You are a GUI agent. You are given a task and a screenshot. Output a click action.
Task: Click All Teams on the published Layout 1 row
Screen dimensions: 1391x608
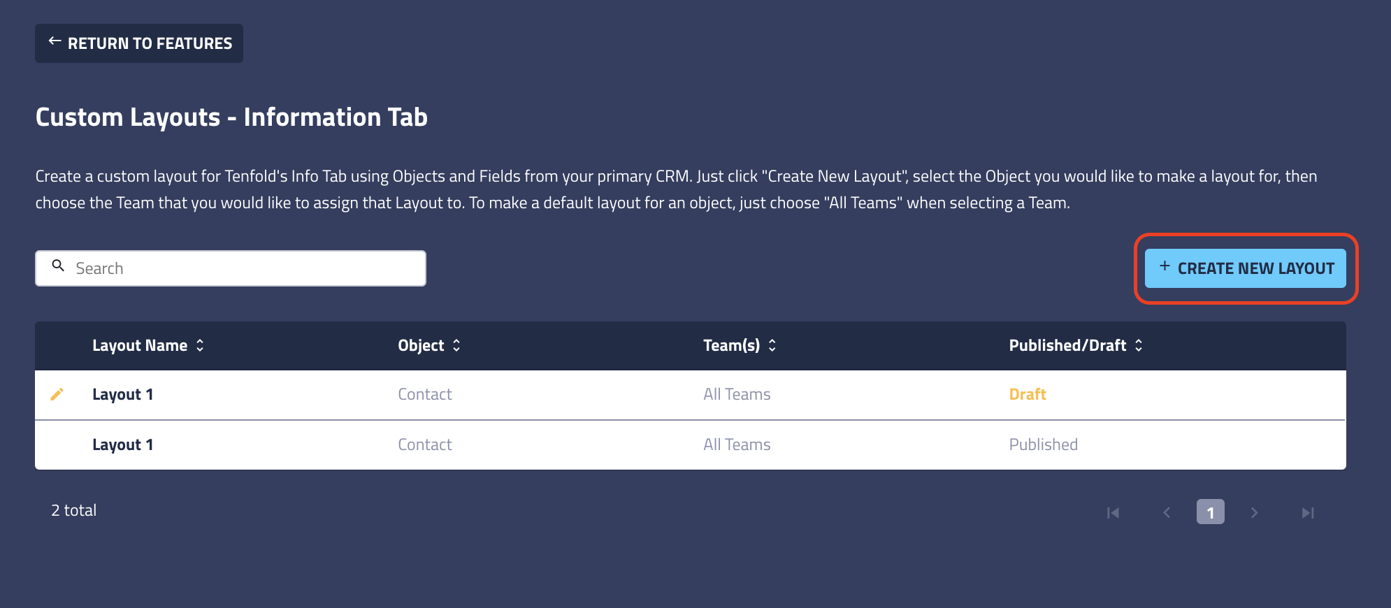click(x=737, y=444)
